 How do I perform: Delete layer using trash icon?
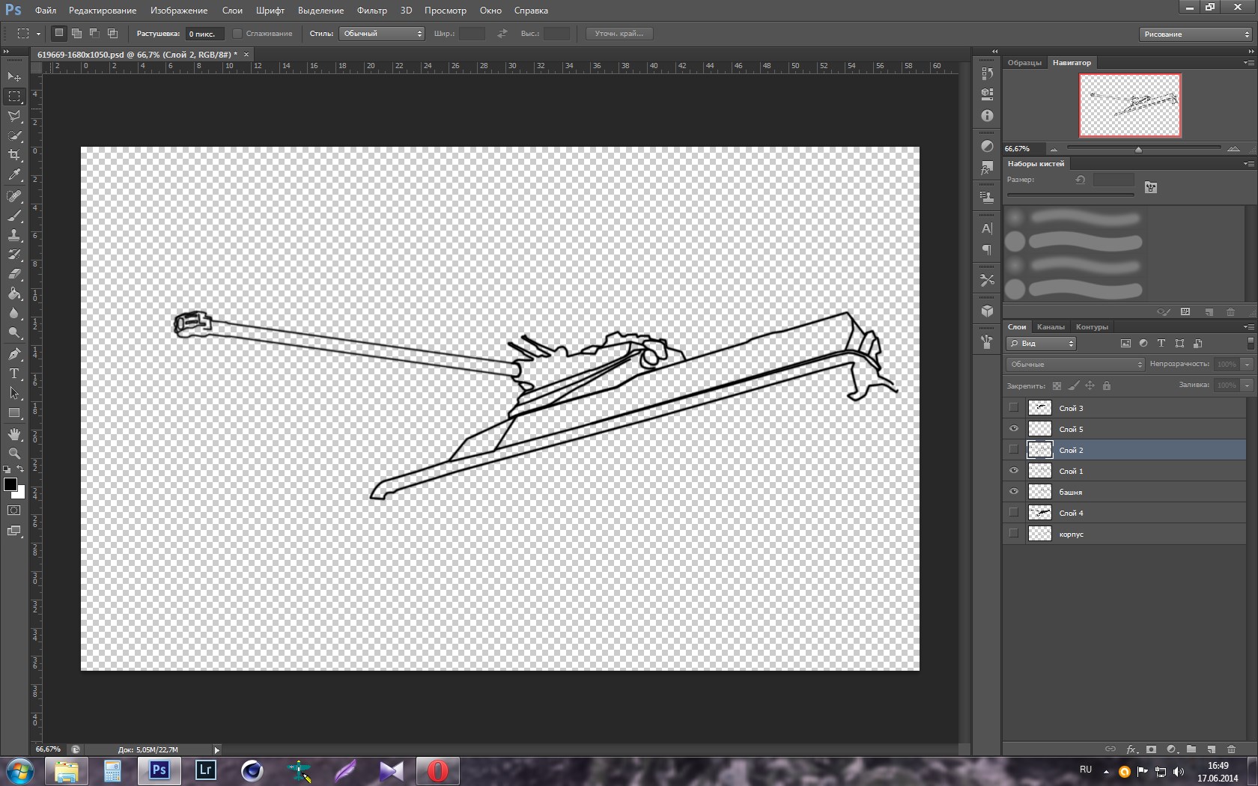[1231, 749]
